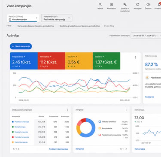This screenshot has width=161, height=157.
Task: Click the devices donut chart
Action: tap(86, 128)
